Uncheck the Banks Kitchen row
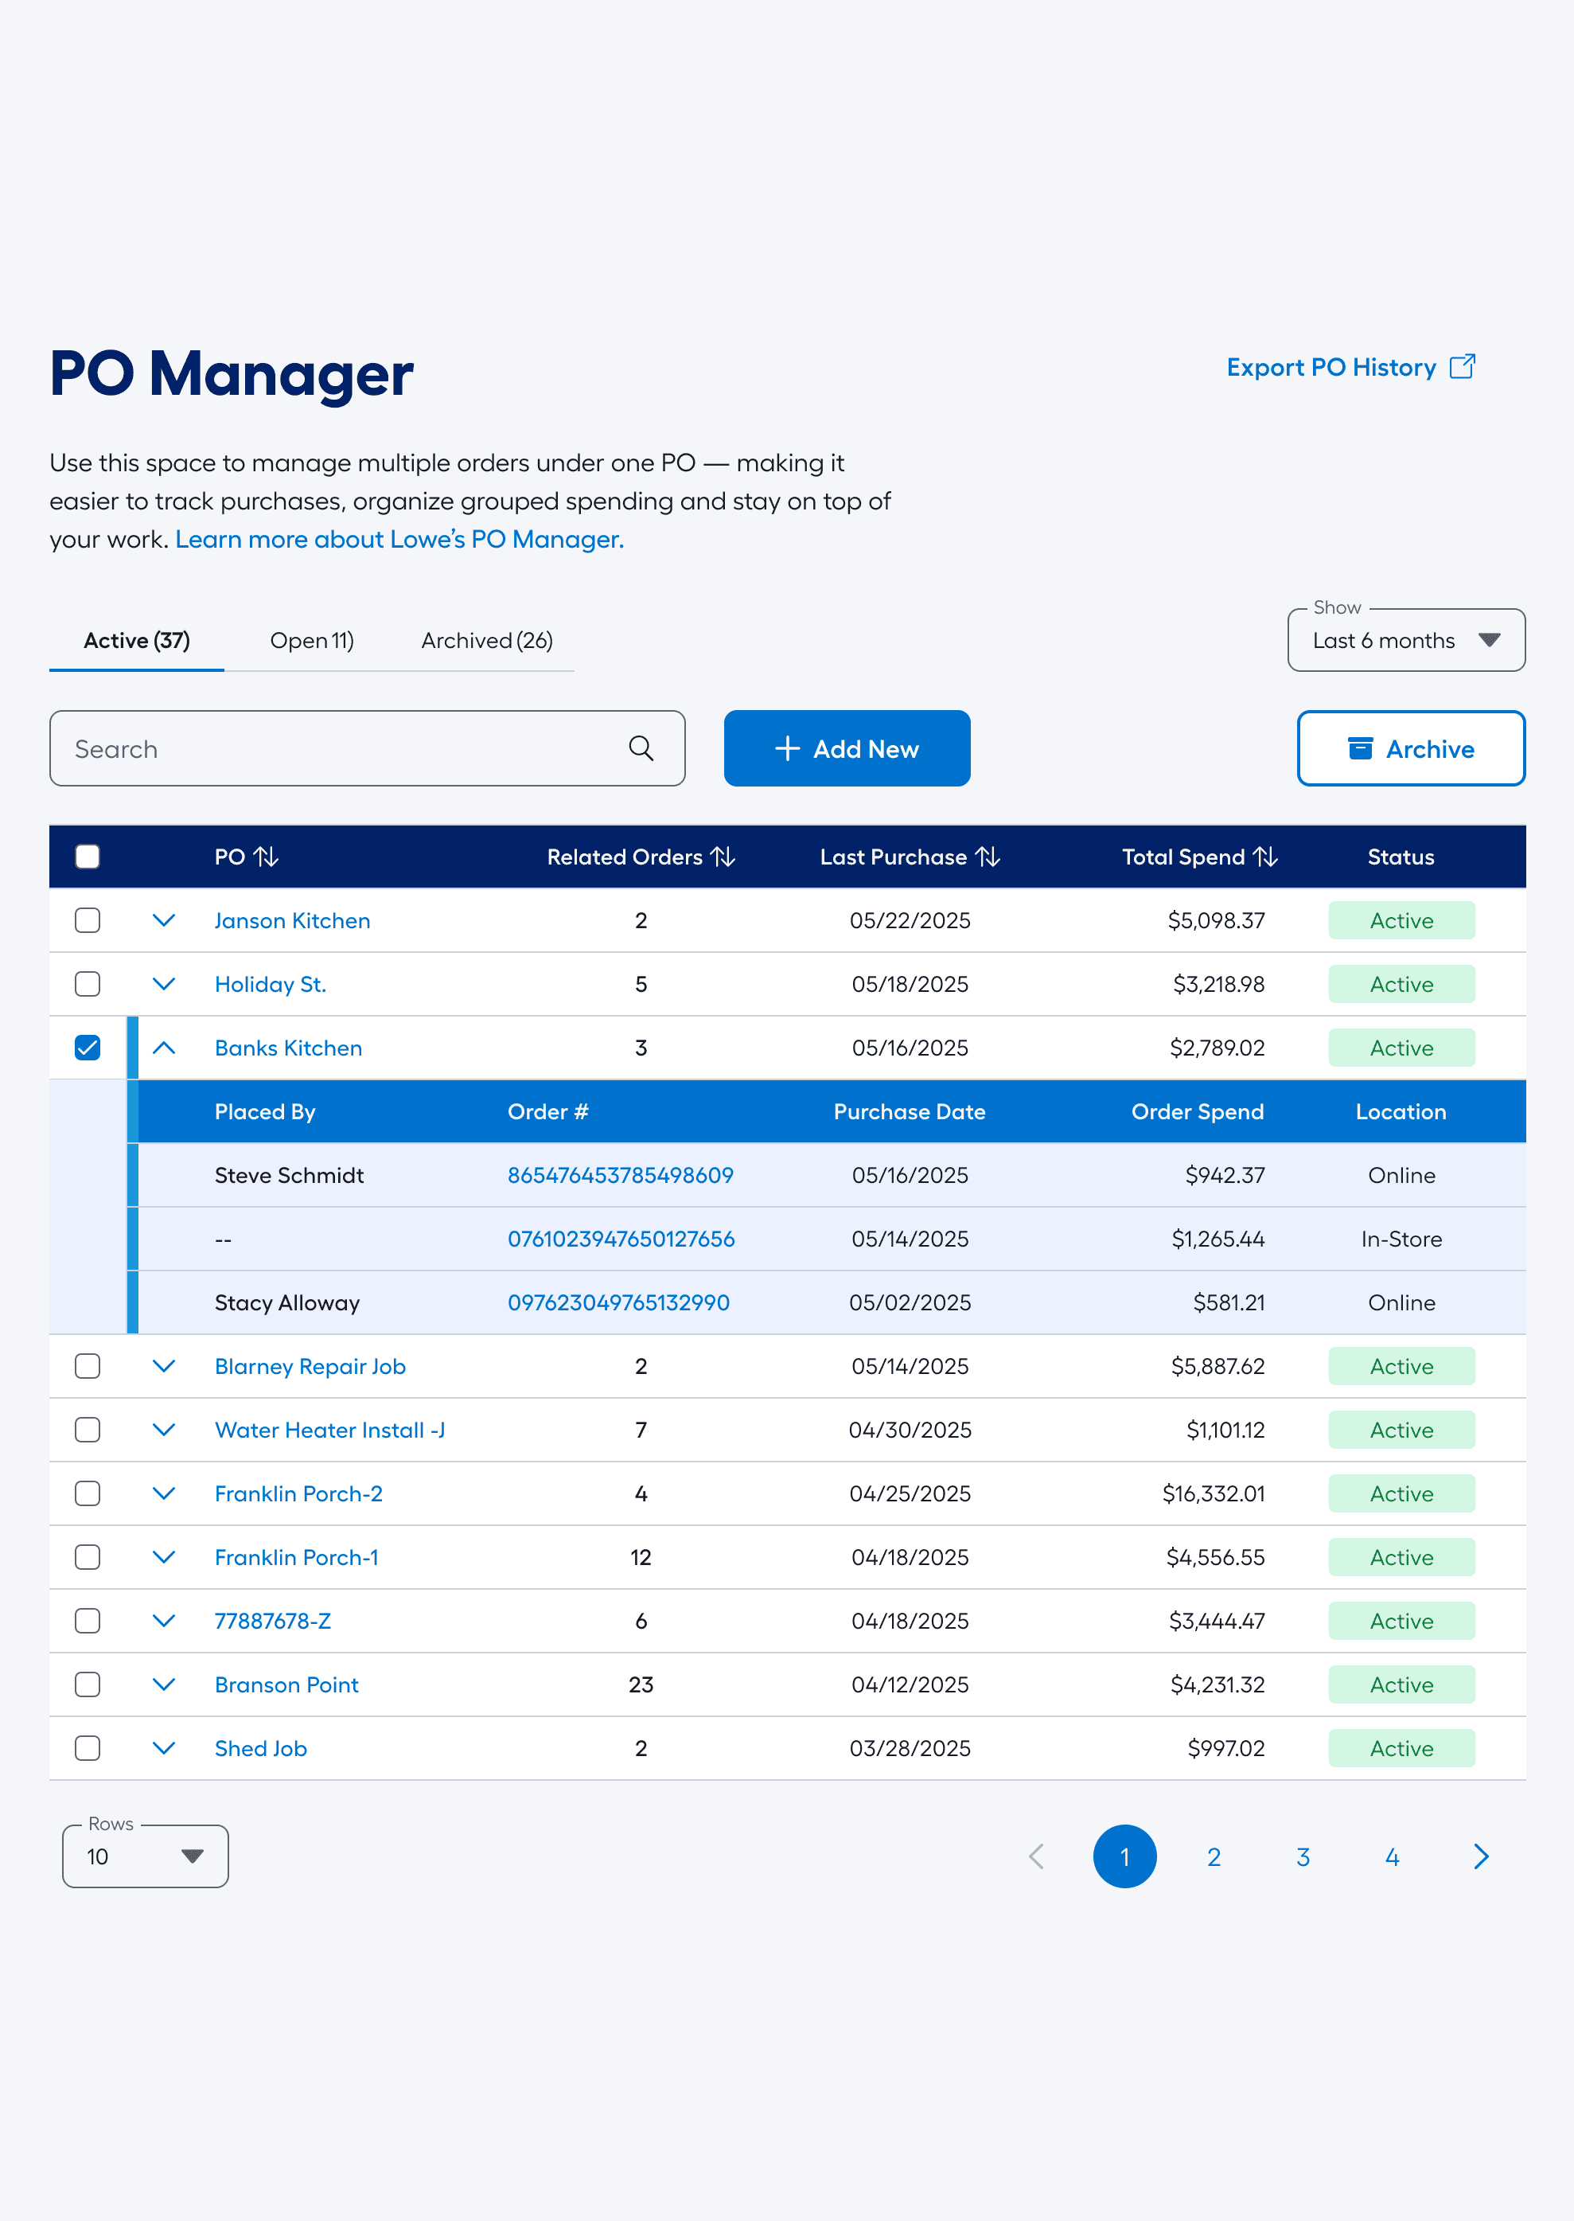 (88, 1047)
